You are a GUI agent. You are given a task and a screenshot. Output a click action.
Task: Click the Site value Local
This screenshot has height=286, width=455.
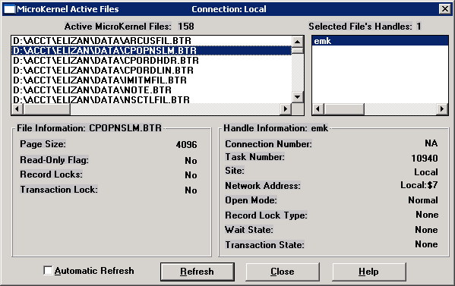click(425, 172)
